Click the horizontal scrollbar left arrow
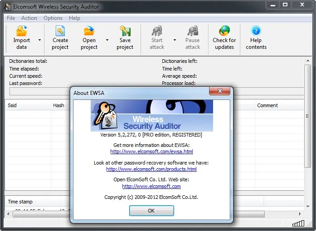 click(8, 214)
